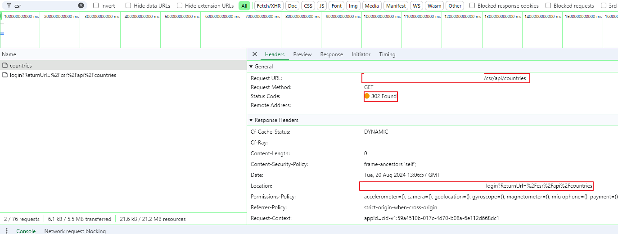The width and height of the screenshot is (618, 234).
Task: Select the countries request row
Action: (123, 65)
